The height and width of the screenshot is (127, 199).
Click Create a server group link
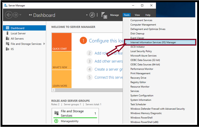(x=109, y=69)
